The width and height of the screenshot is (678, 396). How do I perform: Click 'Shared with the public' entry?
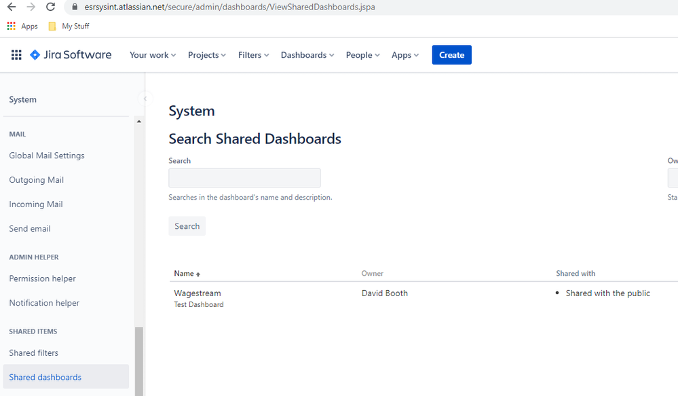point(607,293)
